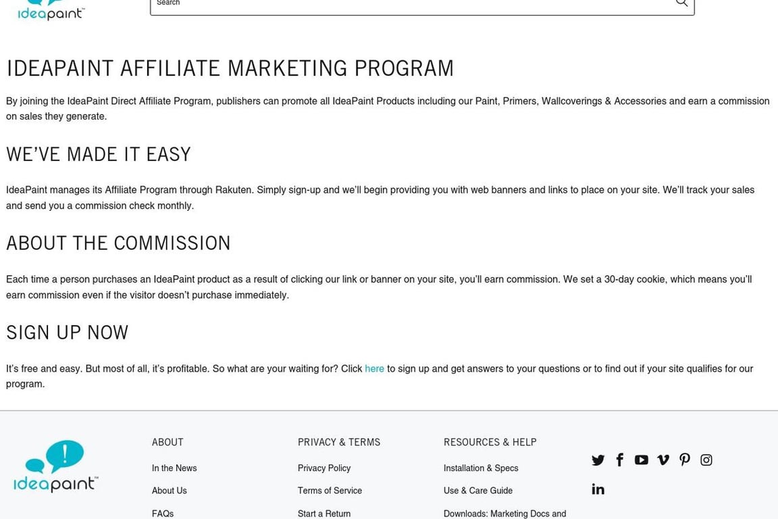The image size is (778, 519).
Task: Select Start a Return link
Action: [324, 514]
